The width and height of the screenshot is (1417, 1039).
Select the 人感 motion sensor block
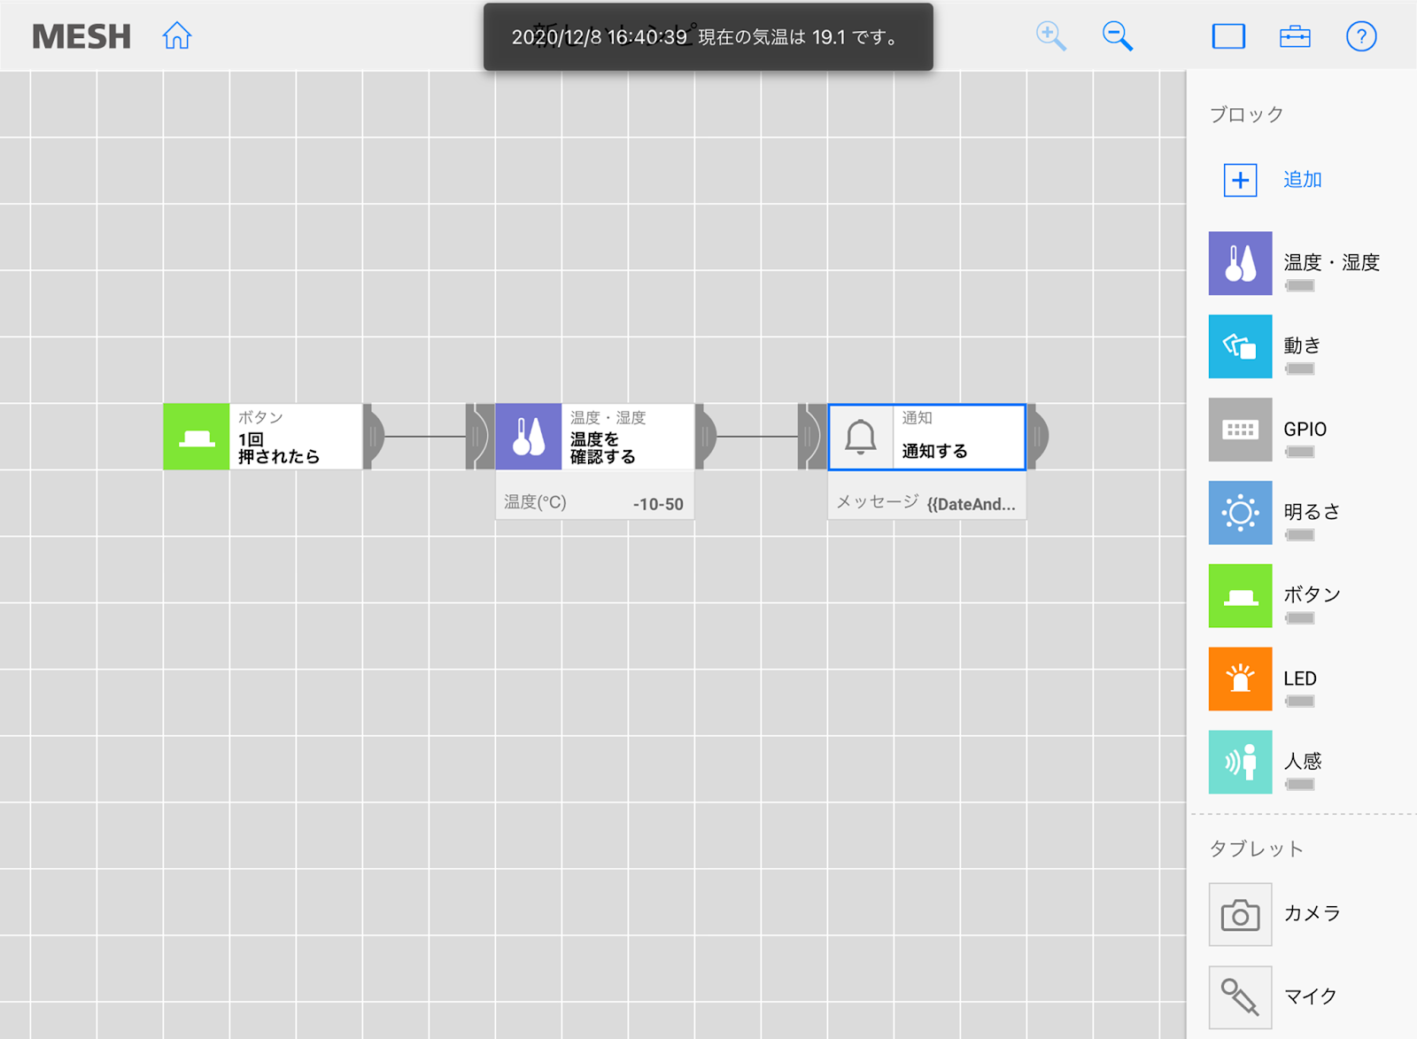click(1240, 762)
